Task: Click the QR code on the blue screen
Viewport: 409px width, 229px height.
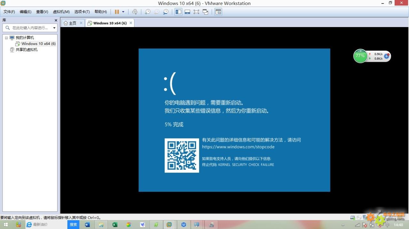Action: 182,155
